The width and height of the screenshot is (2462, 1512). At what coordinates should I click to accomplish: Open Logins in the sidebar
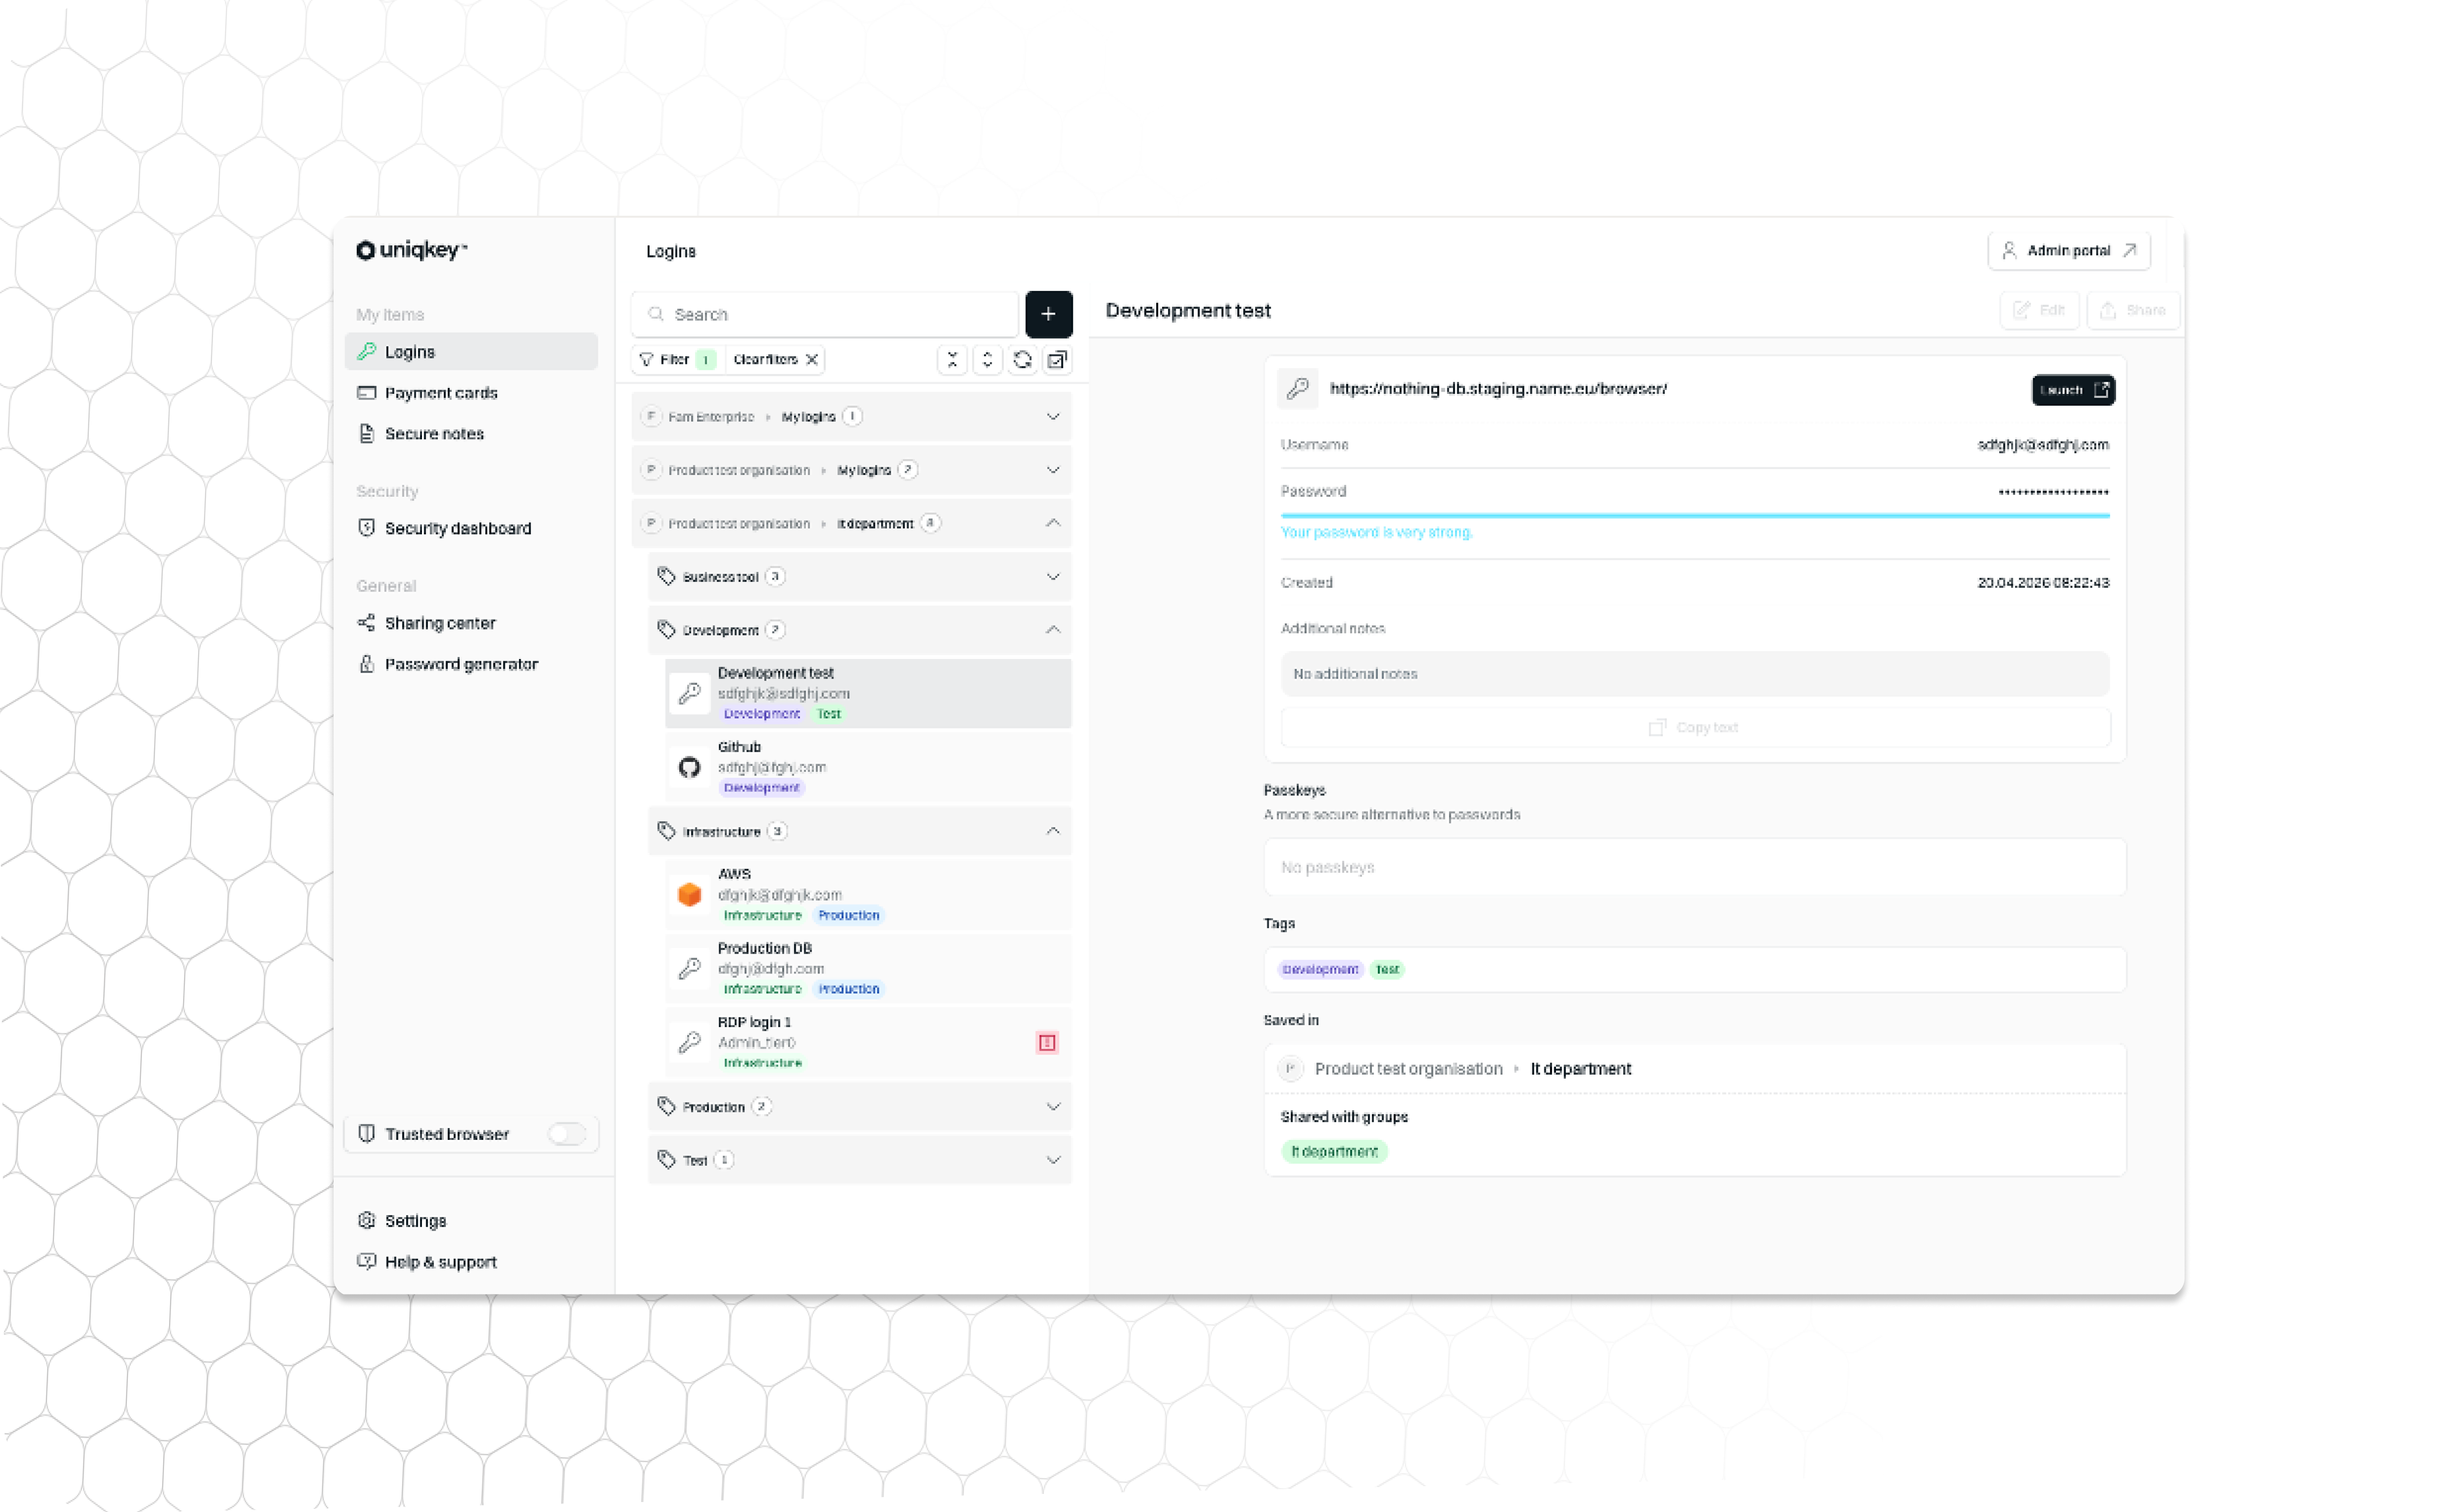point(472,352)
